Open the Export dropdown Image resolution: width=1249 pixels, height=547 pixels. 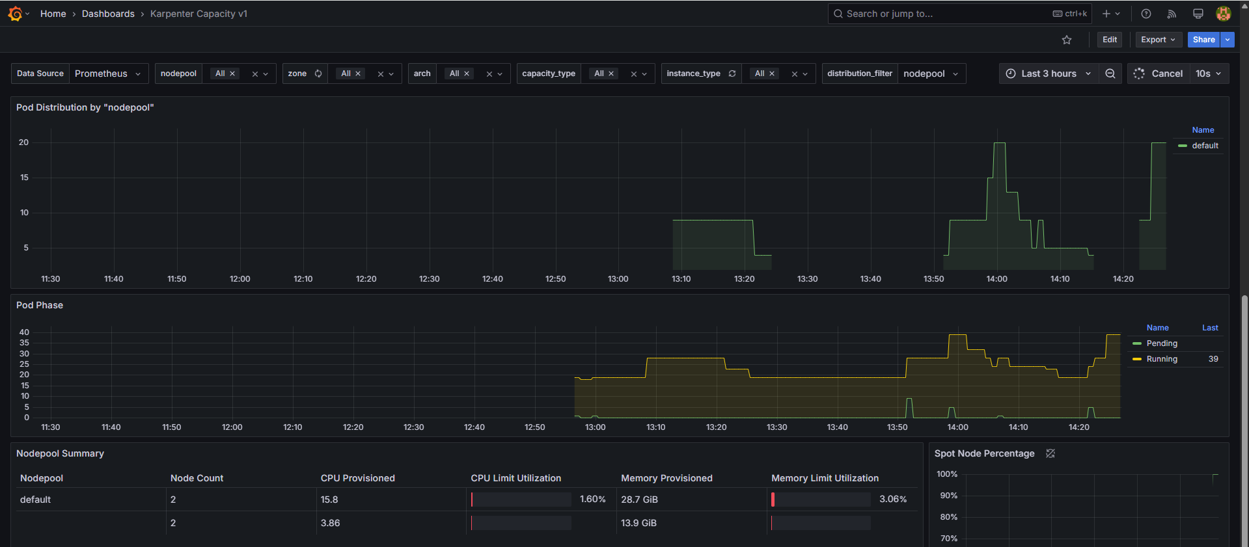tap(1159, 40)
